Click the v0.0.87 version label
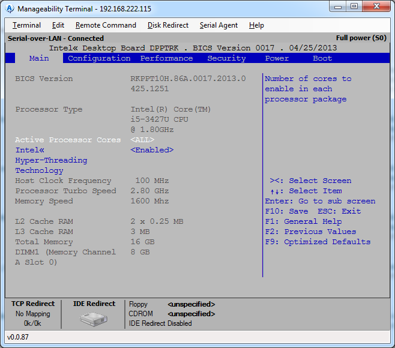The height and width of the screenshot is (348, 395). (x=17, y=337)
